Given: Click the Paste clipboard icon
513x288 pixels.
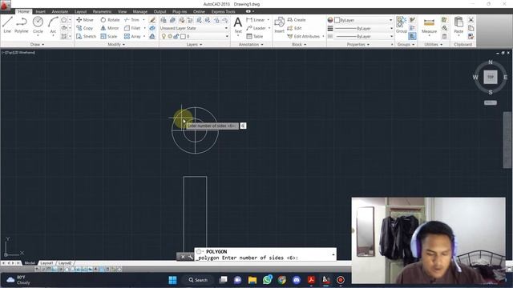Looking at the screenshot, I should (458, 25).
